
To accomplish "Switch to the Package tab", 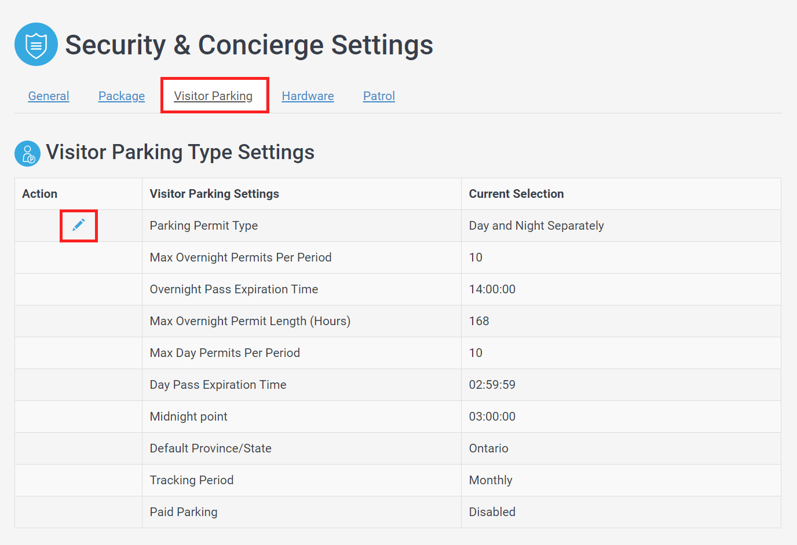I will coord(122,96).
